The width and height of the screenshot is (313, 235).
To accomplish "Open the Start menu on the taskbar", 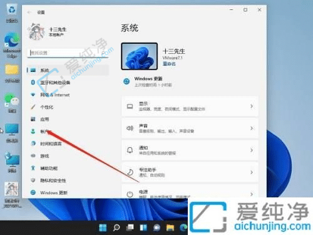I will pyautogui.click(x=103, y=227).
